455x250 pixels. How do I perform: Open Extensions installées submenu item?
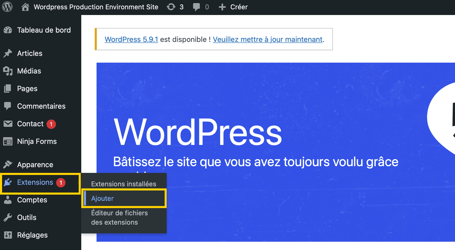(124, 184)
